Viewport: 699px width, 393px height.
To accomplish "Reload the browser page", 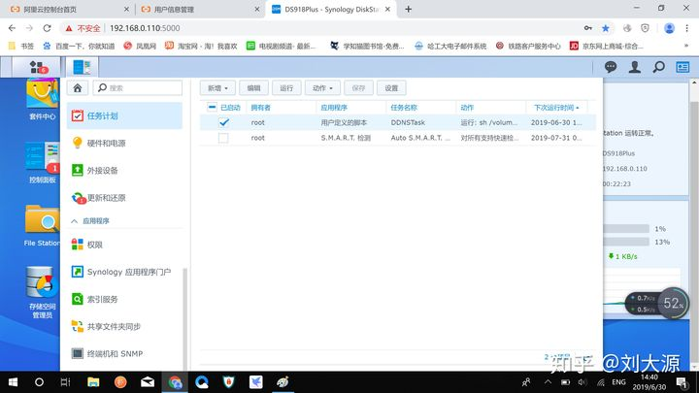I will (x=47, y=28).
